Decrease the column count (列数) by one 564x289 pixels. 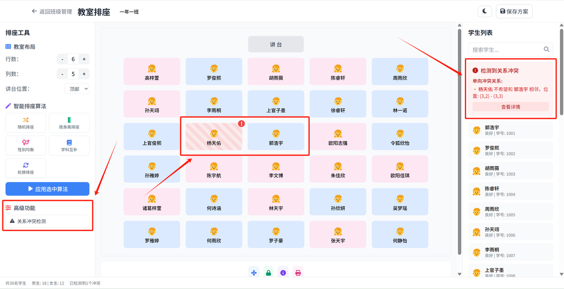point(63,74)
